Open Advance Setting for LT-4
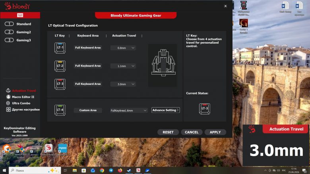The image size is (310, 174). tap(166, 110)
